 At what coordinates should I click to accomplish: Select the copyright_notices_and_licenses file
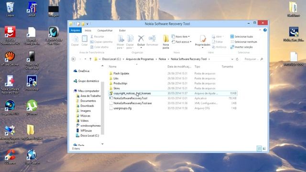(173, 94)
